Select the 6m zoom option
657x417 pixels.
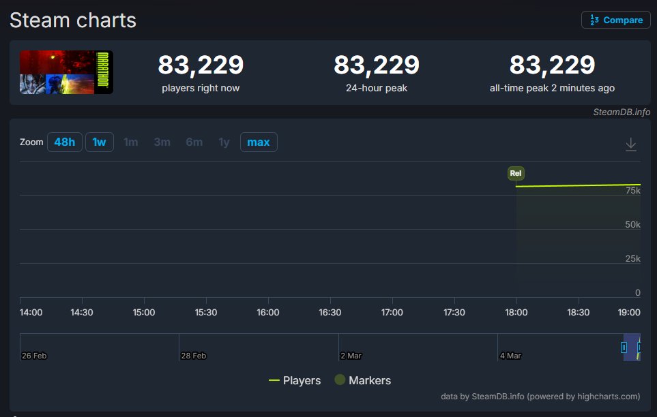[x=194, y=142]
